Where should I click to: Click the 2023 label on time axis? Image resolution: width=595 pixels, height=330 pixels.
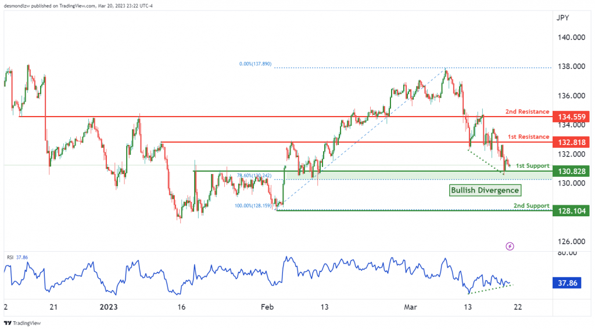coord(109,307)
